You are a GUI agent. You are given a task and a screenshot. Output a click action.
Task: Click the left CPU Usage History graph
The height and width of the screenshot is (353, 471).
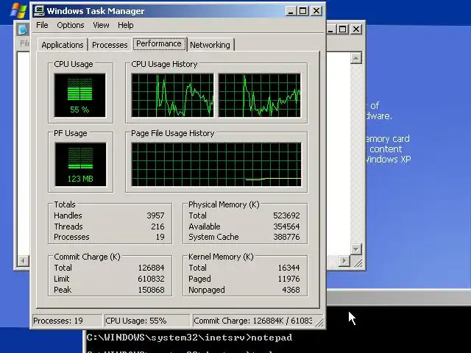tap(172, 95)
